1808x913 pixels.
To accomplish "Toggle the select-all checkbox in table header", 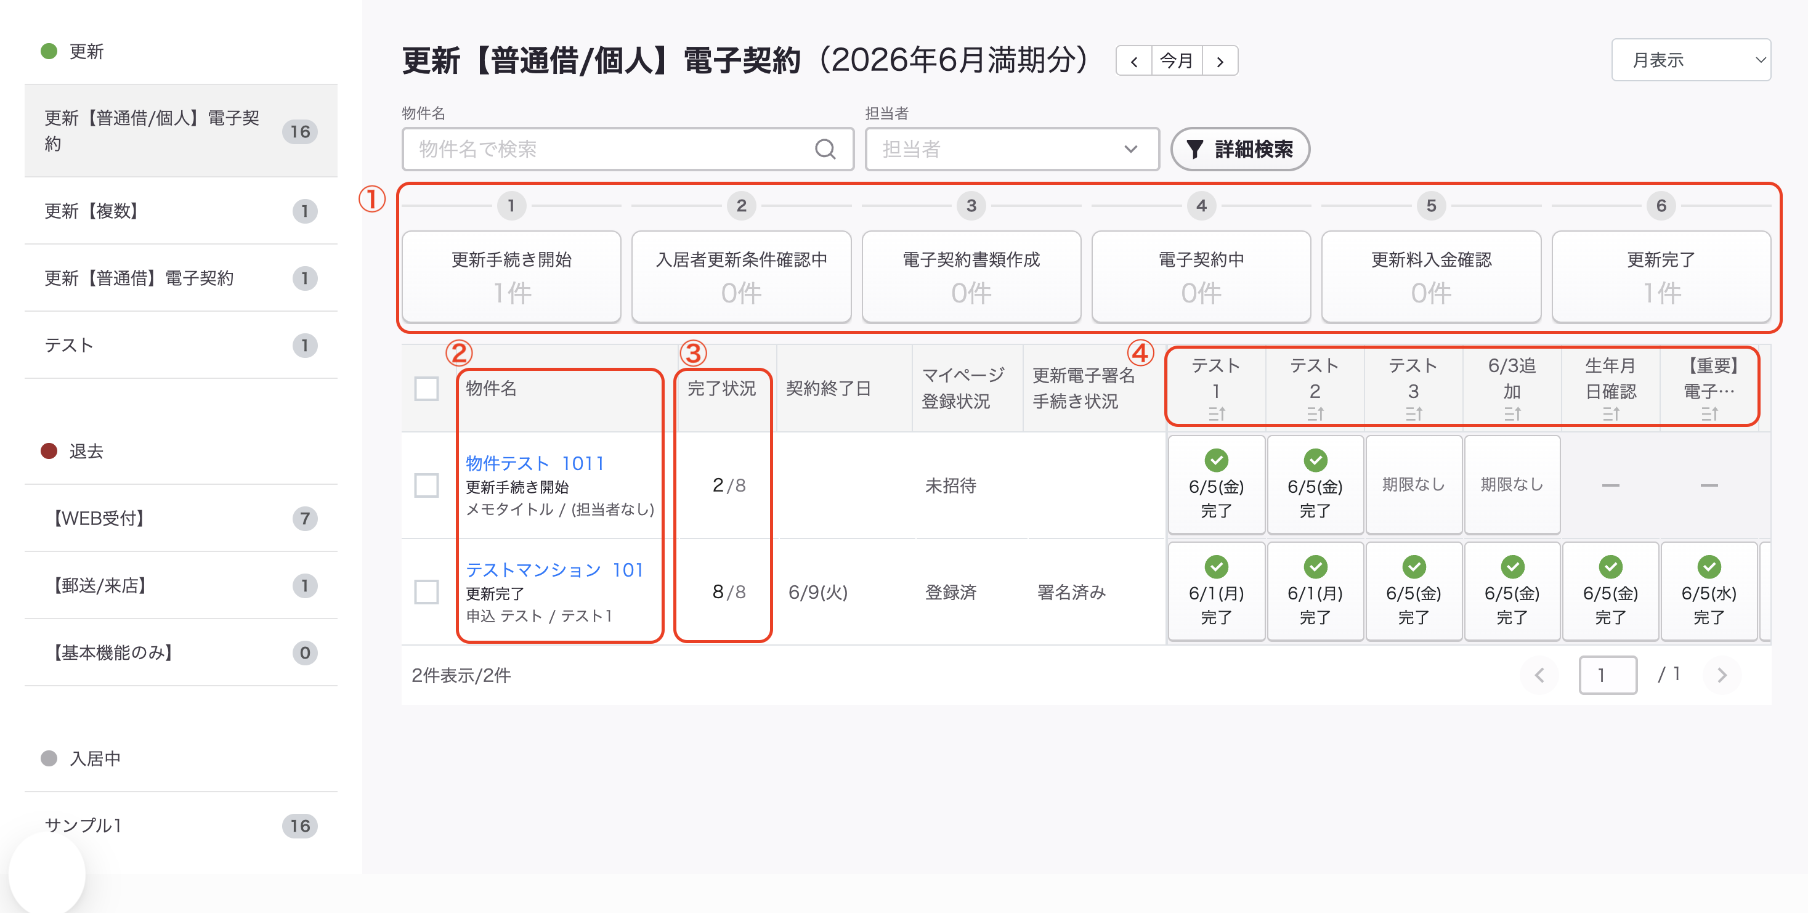I will click(x=426, y=389).
